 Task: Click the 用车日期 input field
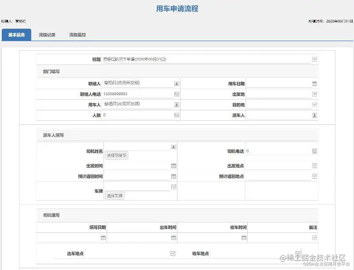pos(279,83)
